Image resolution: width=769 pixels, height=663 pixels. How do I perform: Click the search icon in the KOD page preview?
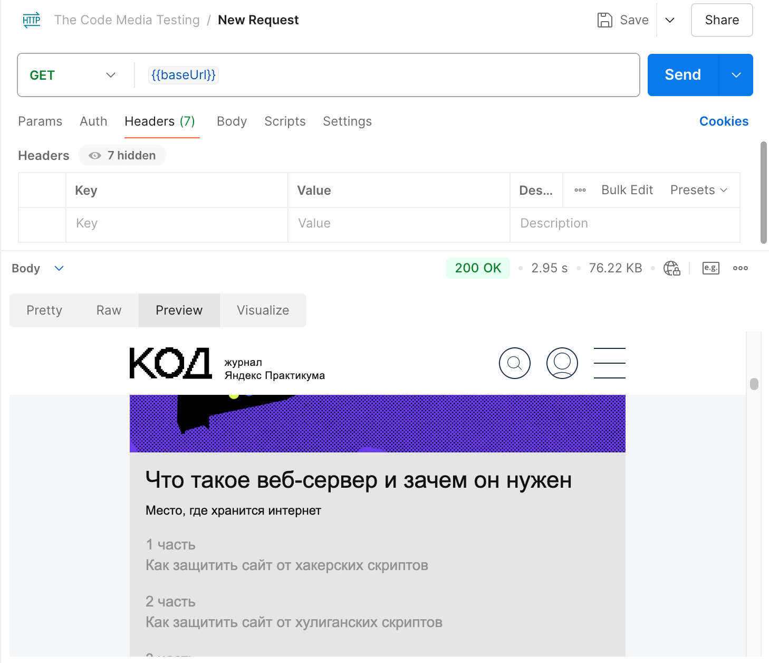(514, 363)
